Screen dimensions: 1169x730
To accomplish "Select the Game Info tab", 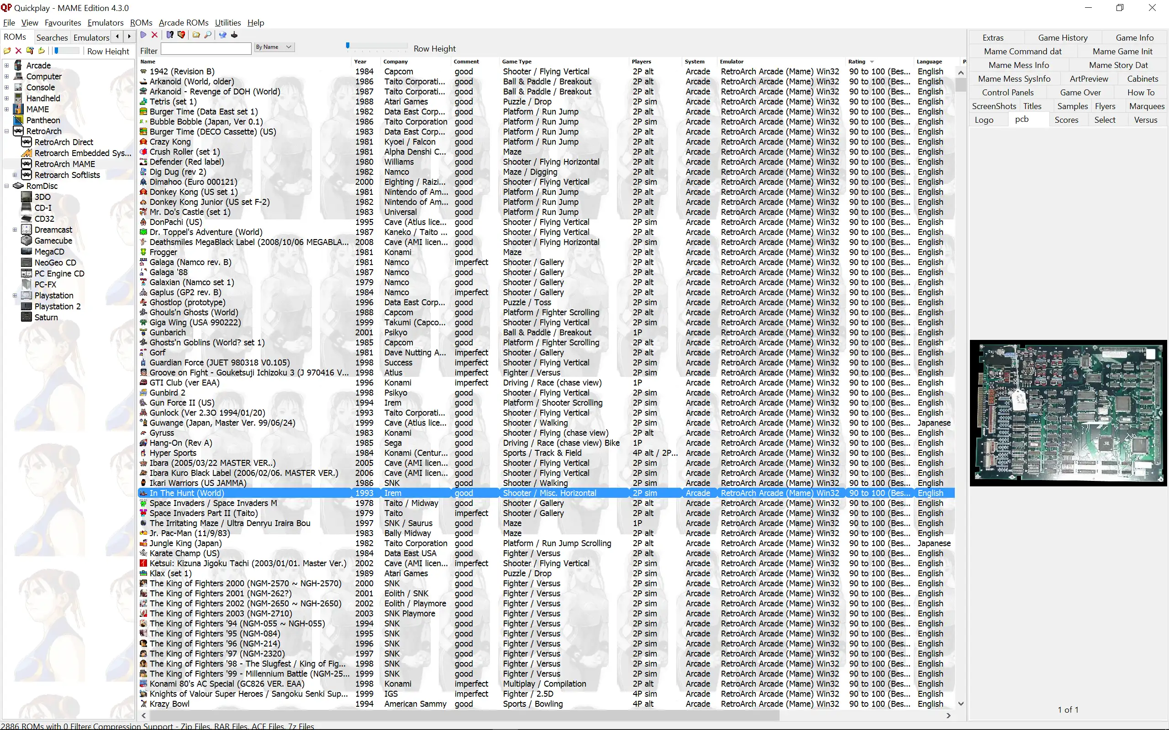I will (x=1135, y=37).
